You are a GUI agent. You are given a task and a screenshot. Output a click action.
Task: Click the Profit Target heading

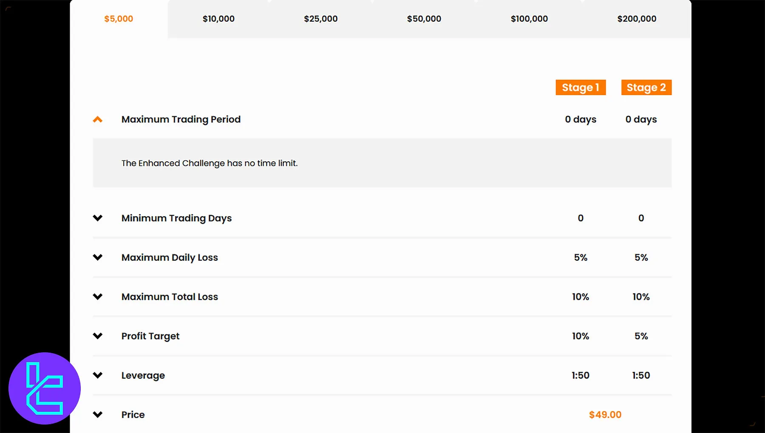(x=150, y=336)
